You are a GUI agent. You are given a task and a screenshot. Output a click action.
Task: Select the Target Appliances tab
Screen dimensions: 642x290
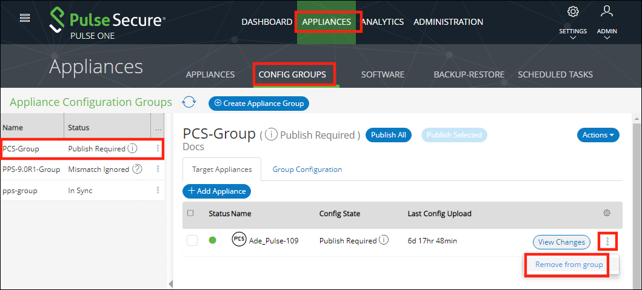point(222,170)
